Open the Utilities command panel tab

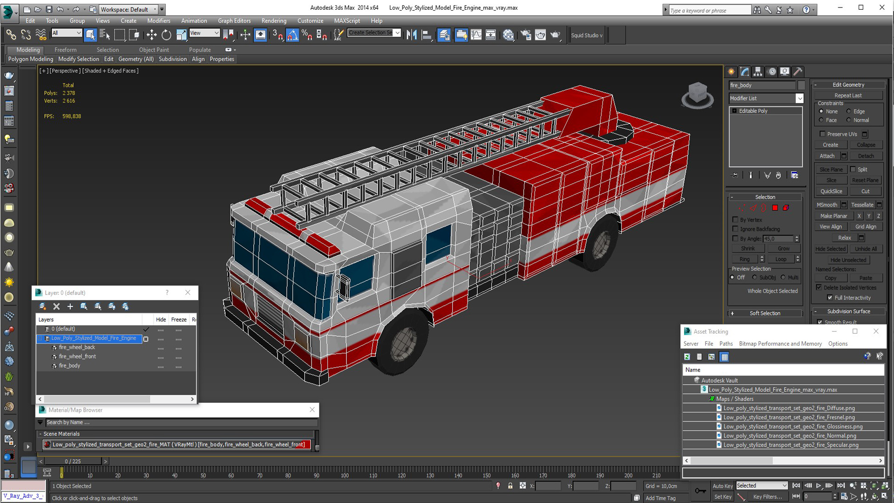798,71
